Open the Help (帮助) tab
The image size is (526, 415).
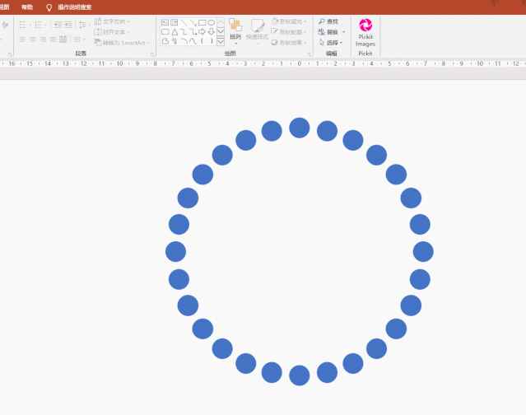(x=27, y=7)
